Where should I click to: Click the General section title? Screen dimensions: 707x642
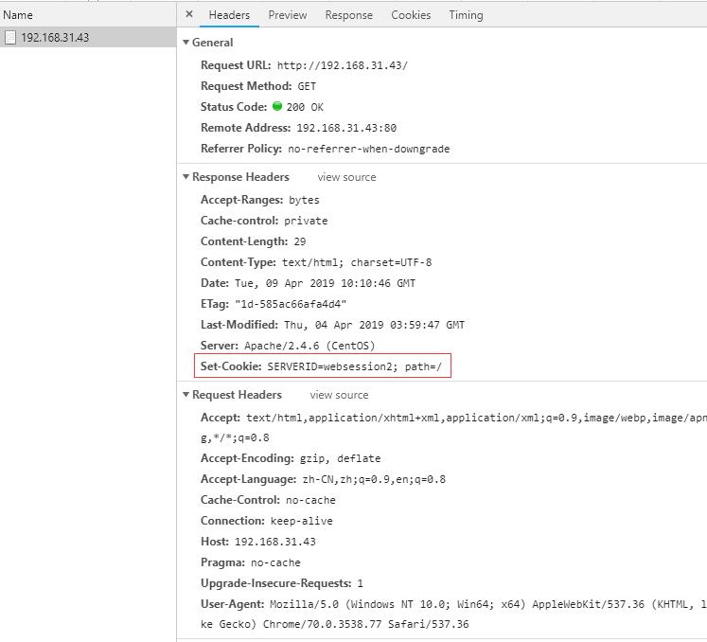click(x=212, y=43)
